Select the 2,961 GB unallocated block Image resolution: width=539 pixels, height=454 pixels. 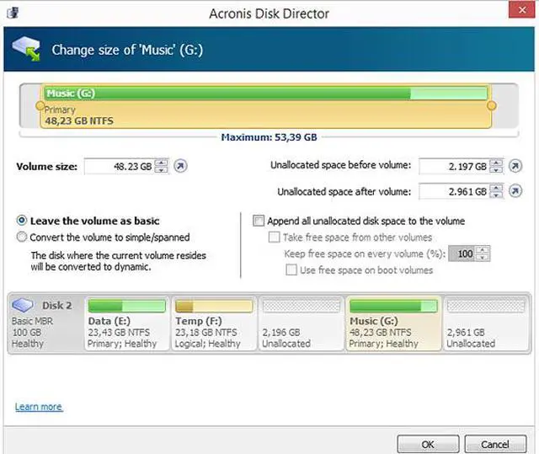(x=484, y=323)
